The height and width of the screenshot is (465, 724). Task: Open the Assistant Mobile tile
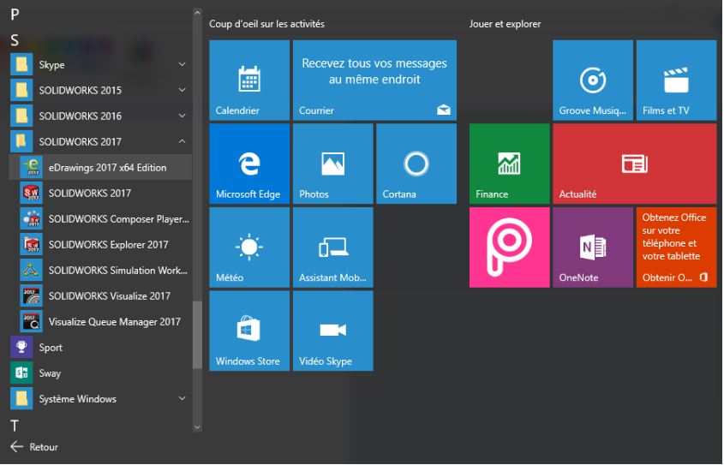tap(333, 247)
